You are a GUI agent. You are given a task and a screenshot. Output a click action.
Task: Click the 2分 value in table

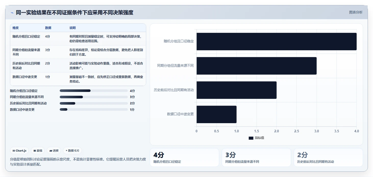click(47, 63)
